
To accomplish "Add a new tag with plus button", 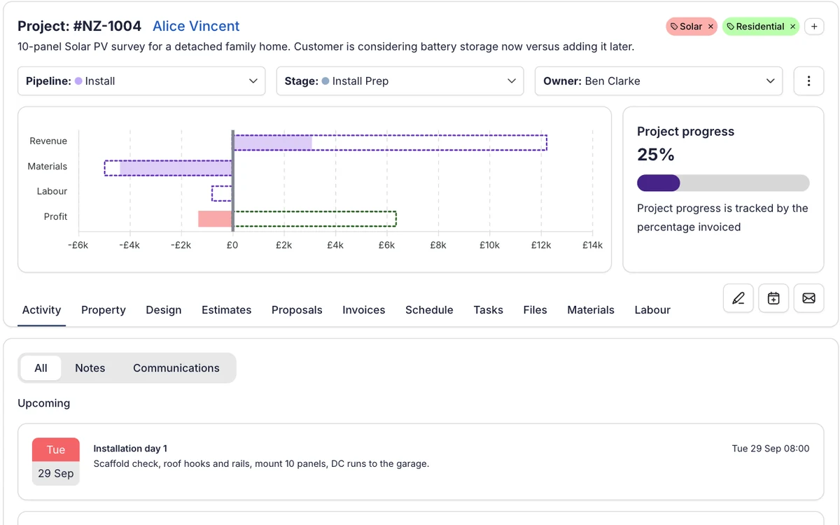I will (x=814, y=27).
